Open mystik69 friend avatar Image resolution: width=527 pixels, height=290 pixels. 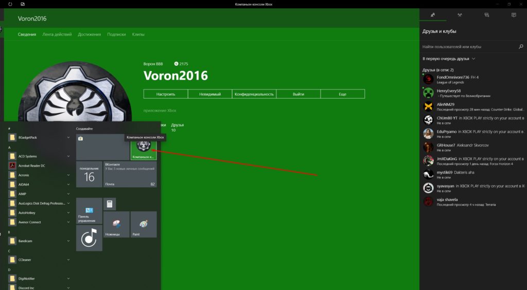pyautogui.click(x=428, y=174)
